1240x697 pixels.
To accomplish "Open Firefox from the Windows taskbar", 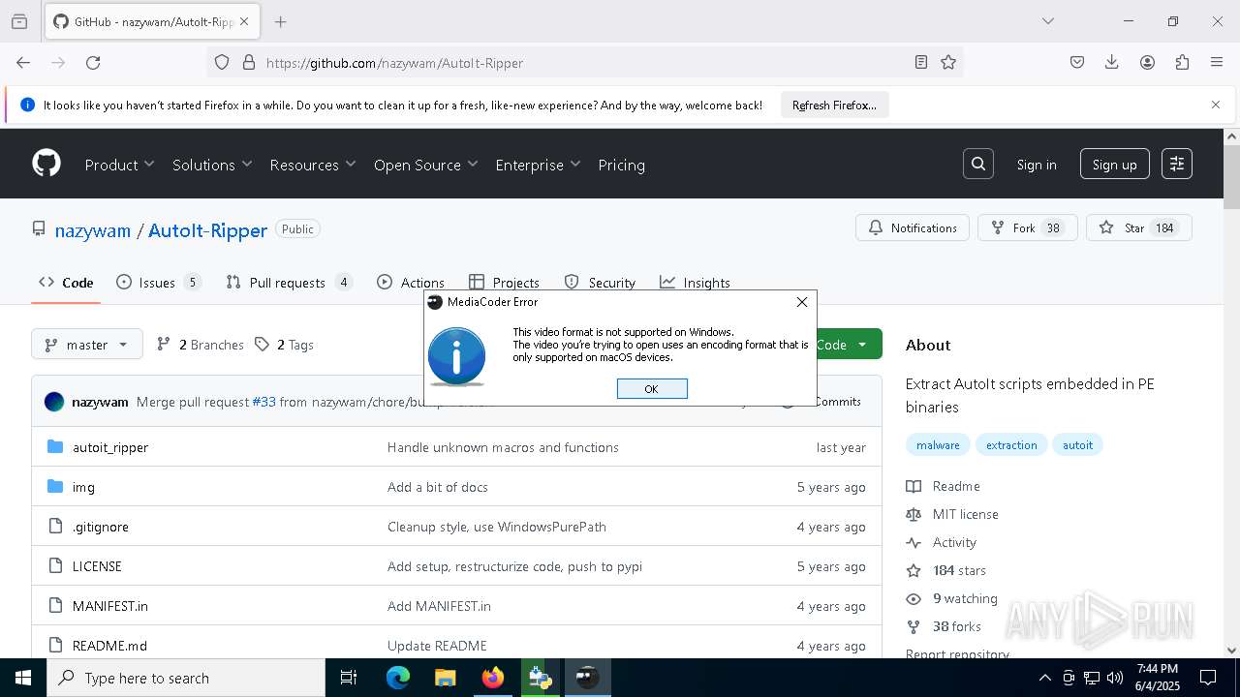I will (x=492, y=678).
